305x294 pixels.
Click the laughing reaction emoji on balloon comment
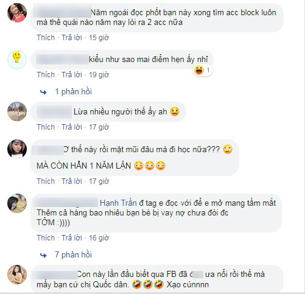[199, 70]
